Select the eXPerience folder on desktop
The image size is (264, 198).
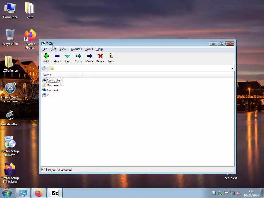[10, 64]
